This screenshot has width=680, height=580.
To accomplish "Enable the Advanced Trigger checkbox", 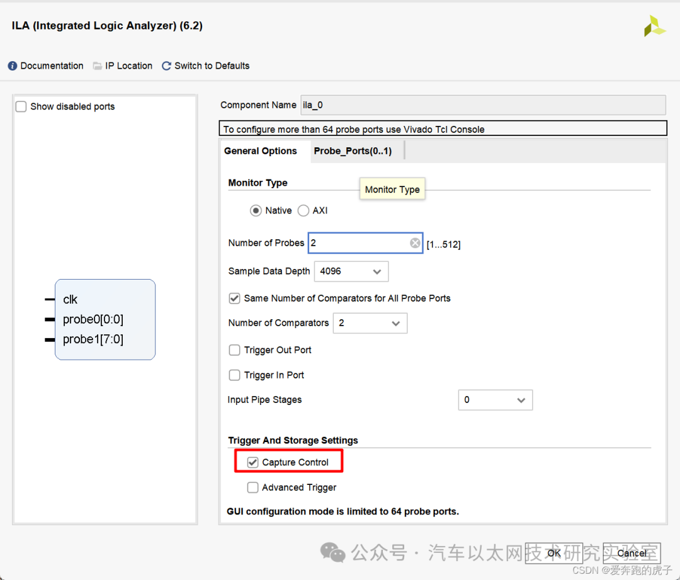I will coord(253,487).
